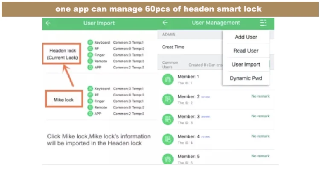
Task: Click Member: 3 green icon
Action: [x=167, y=119]
